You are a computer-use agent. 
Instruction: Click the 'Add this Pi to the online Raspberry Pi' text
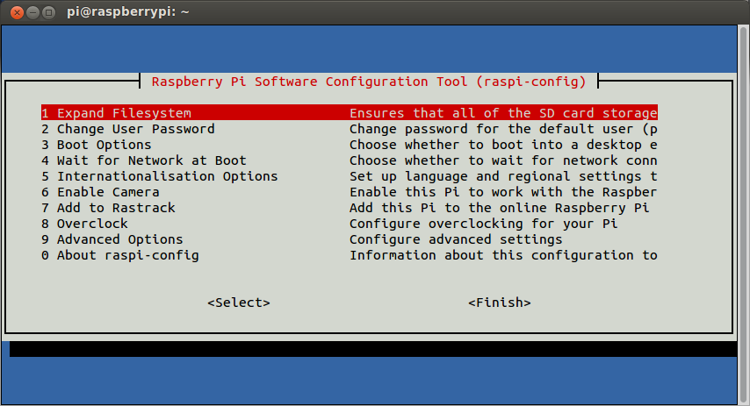(x=500, y=208)
